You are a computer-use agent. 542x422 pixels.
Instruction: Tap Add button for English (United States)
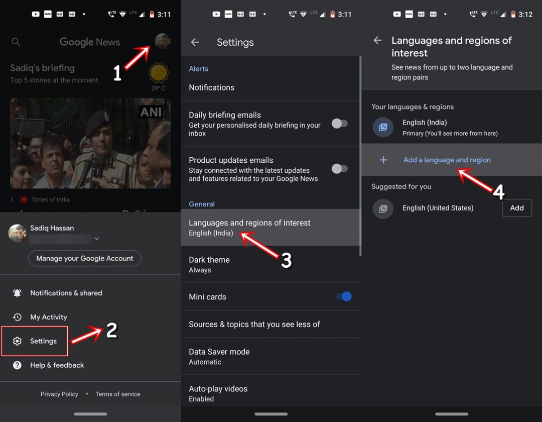click(517, 208)
